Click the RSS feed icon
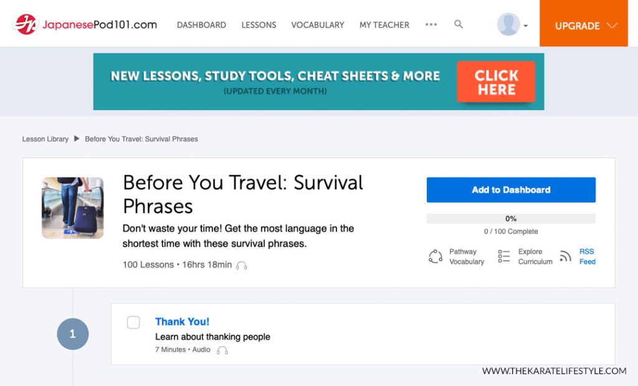The width and height of the screenshot is (638, 386). point(566,256)
